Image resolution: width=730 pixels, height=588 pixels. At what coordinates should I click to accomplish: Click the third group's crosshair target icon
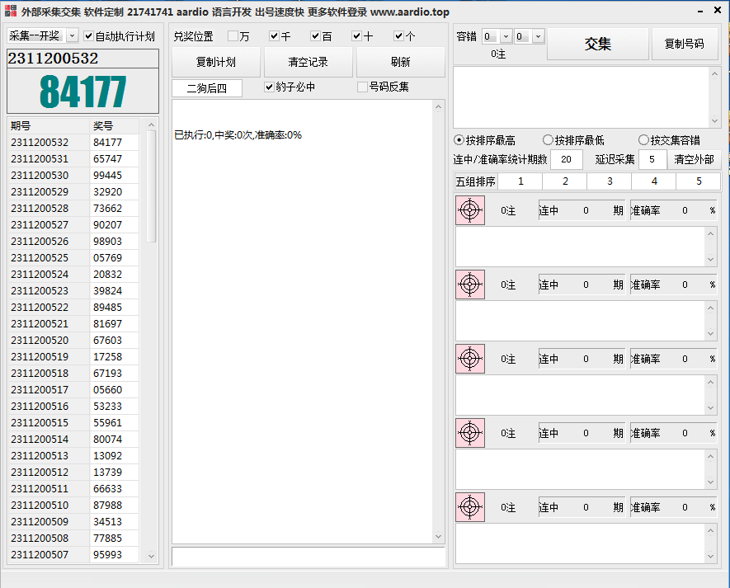coord(469,359)
